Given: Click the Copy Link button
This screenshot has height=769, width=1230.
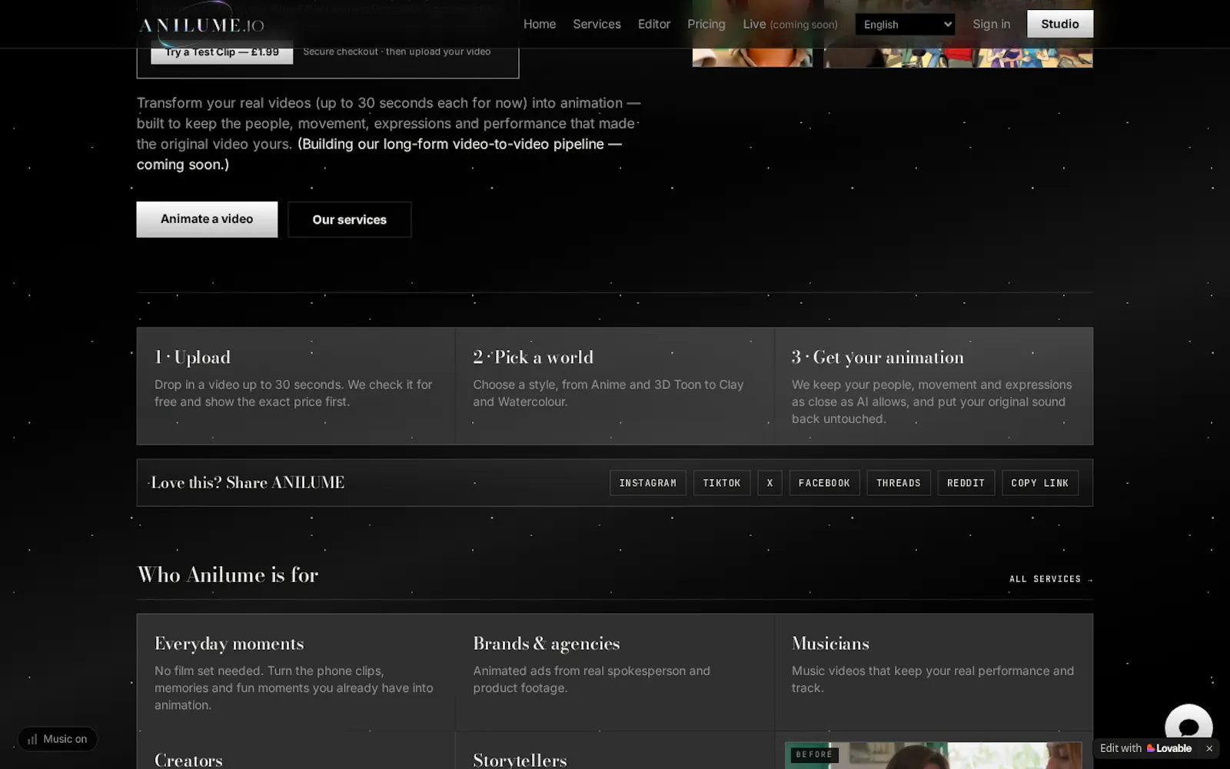Looking at the screenshot, I should 1040,483.
